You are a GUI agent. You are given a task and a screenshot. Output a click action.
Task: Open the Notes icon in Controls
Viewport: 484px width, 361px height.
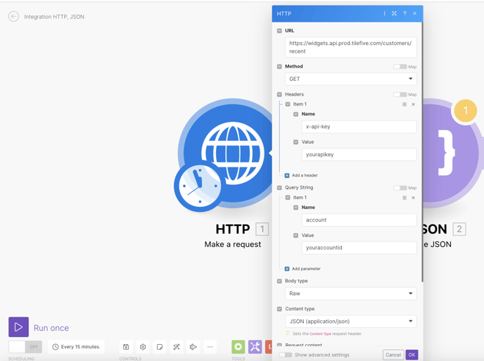coord(160,347)
